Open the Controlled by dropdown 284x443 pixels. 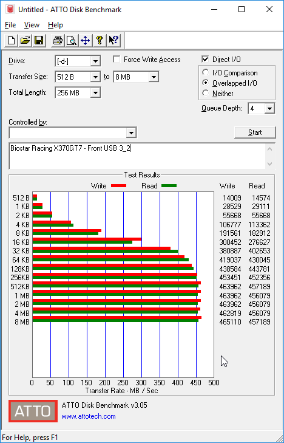[x=131, y=133]
